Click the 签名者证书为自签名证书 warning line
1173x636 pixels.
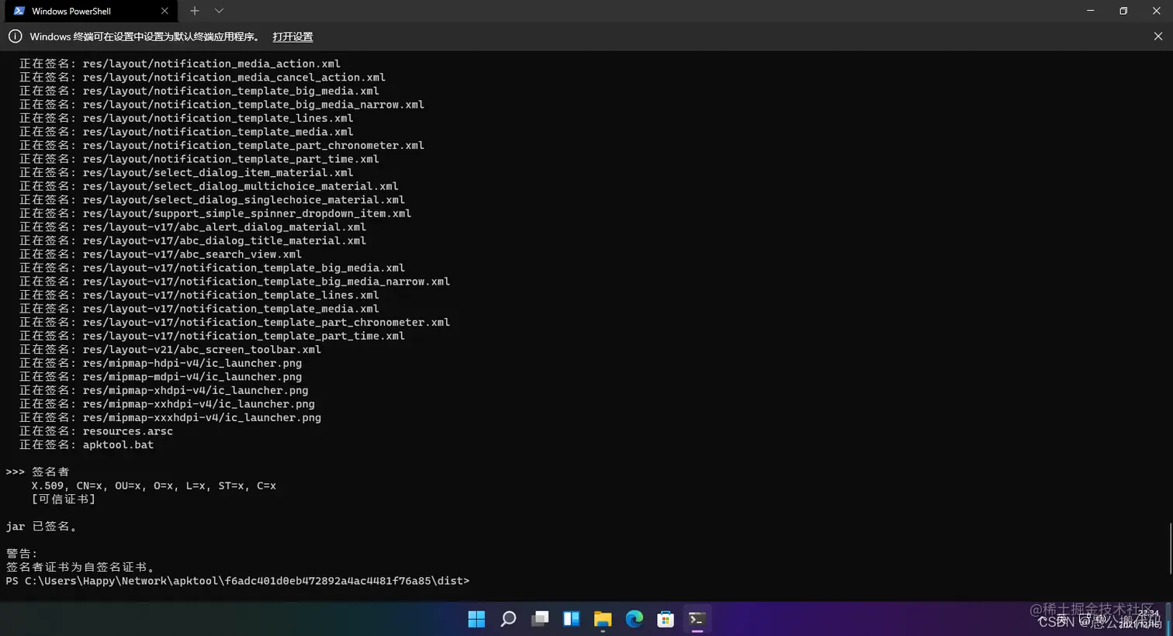[80, 567]
